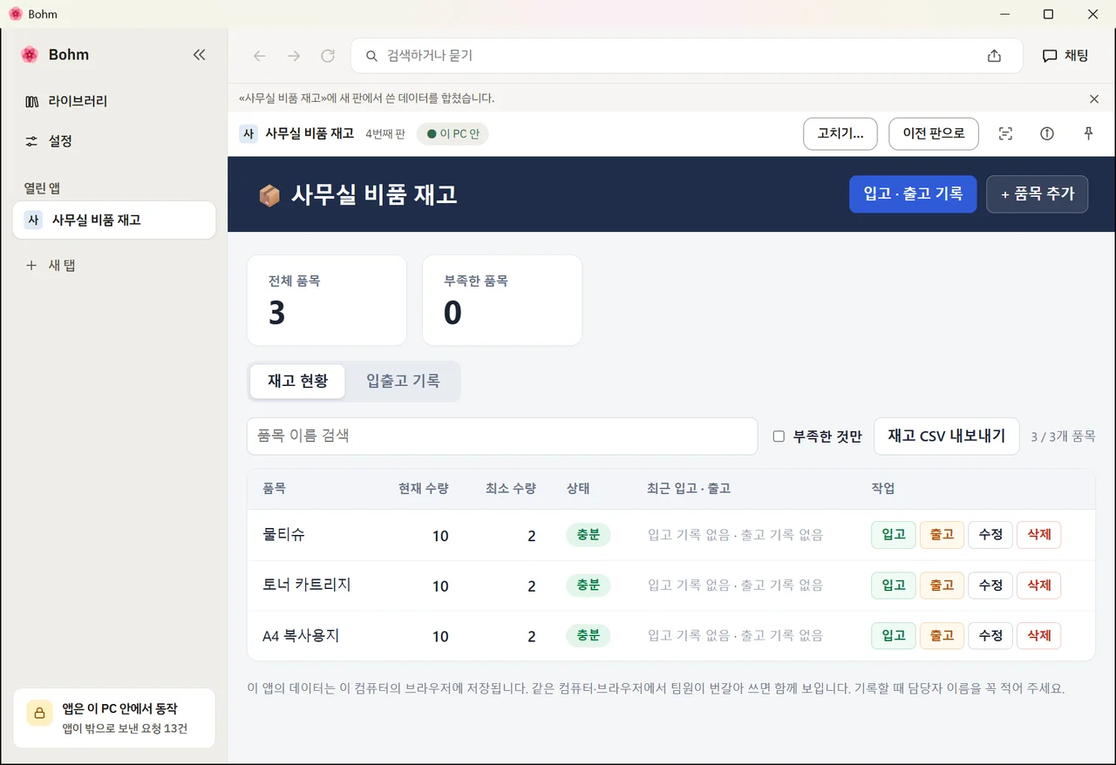1116x765 pixels.
Task: Revert with the 이전 판으로 button
Action: tap(934, 134)
